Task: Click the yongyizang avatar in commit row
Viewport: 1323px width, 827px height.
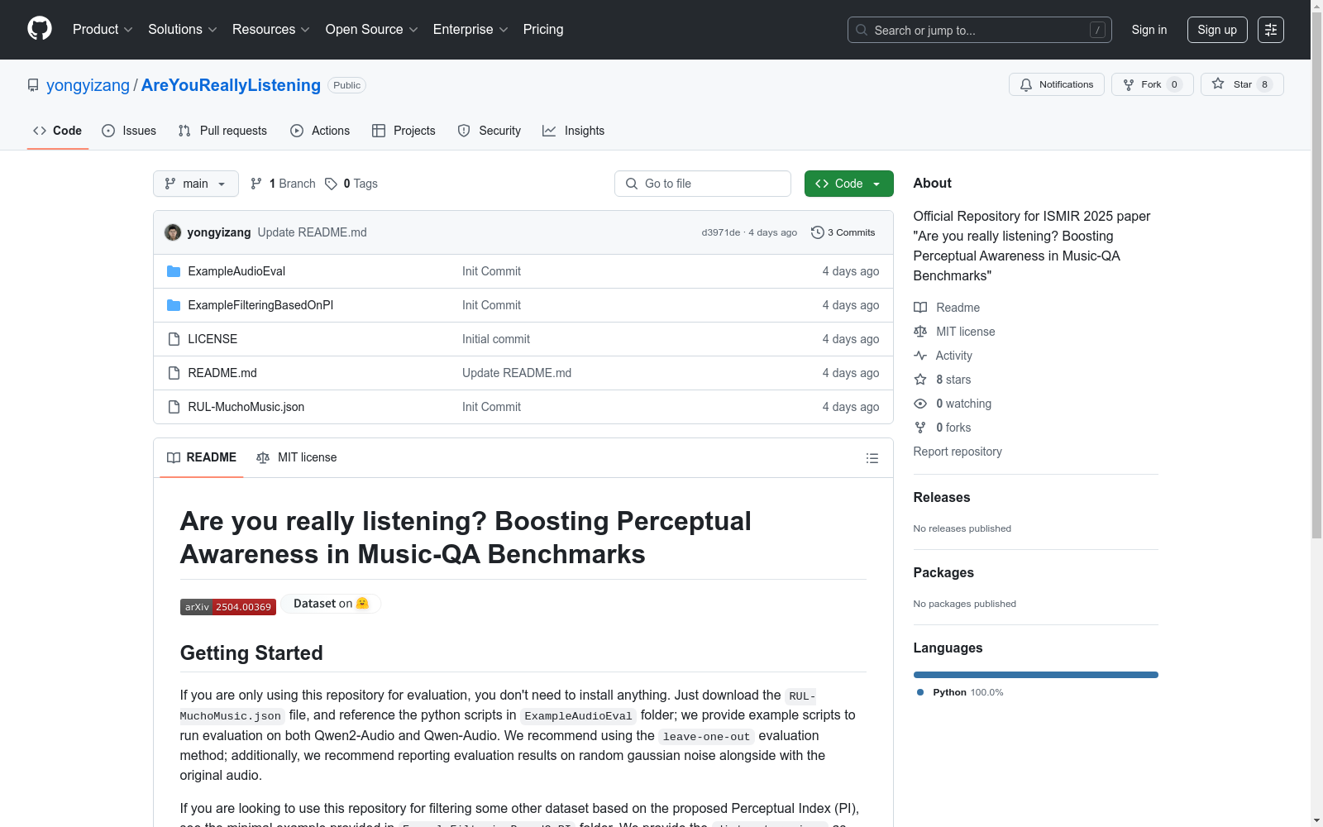Action: tap(173, 232)
